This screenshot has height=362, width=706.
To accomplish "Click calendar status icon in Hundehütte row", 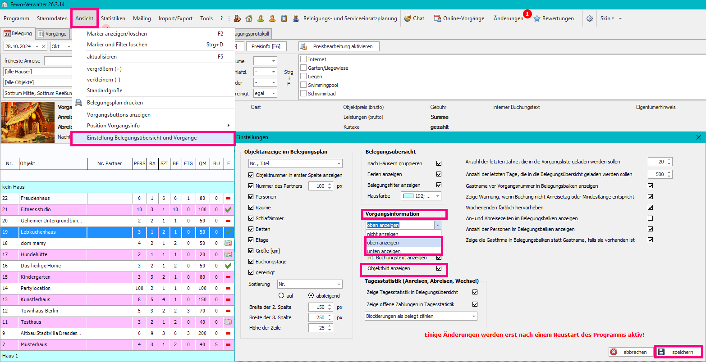I will point(228,254).
